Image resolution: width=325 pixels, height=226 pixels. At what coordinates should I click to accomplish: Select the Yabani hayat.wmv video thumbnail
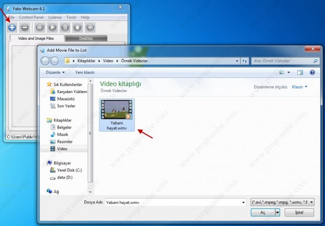click(117, 115)
